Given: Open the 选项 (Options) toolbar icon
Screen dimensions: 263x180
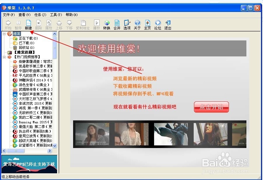Looking at the screenshot, I should click(x=127, y=25).
